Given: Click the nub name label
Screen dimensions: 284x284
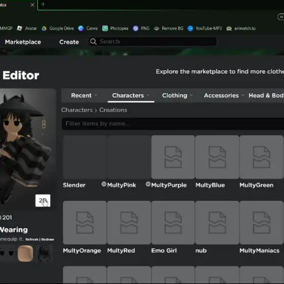Looking at the screenshot, I should click(x=201, y=251).
